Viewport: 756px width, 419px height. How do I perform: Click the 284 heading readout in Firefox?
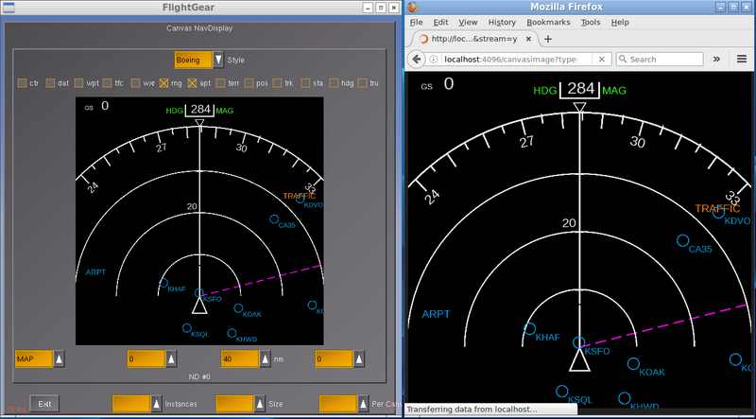(580, 88)
